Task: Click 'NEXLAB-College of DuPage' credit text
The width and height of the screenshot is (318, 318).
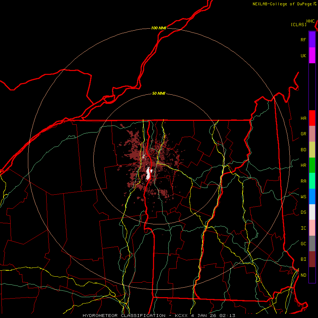Action: [x=282, y=4]
